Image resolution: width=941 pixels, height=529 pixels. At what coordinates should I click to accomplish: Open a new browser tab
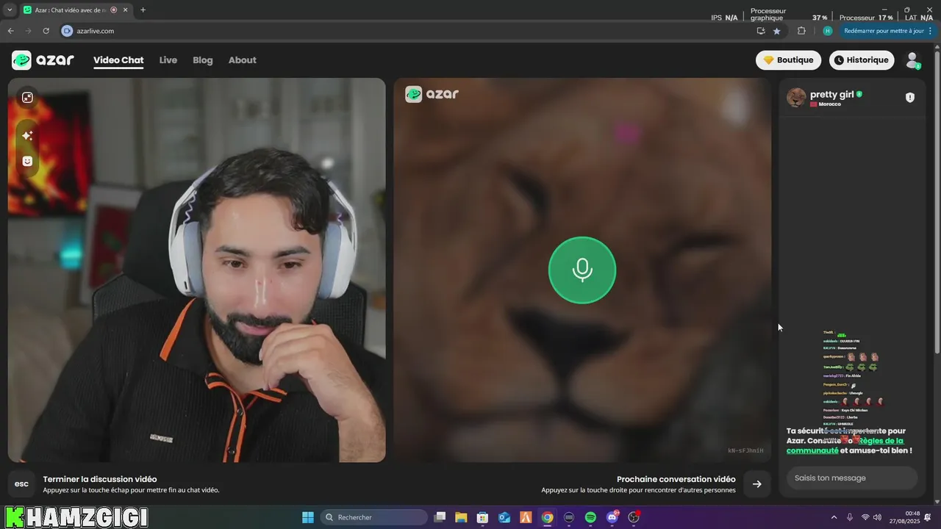pos(143,10)
